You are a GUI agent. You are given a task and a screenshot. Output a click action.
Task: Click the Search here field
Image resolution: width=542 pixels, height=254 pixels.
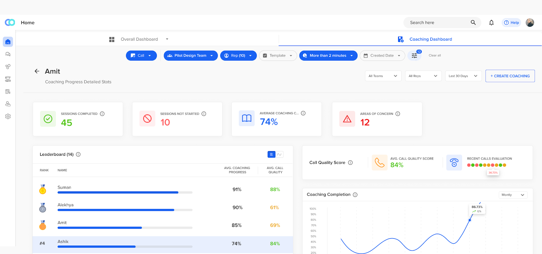[x=442, y=22]
